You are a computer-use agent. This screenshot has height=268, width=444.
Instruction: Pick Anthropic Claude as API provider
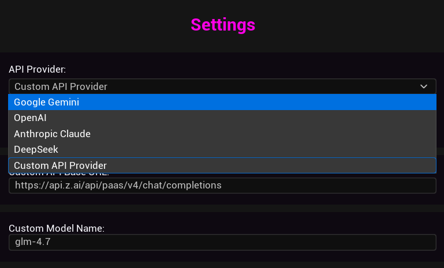pyautogui.click(x=52, y=134)
